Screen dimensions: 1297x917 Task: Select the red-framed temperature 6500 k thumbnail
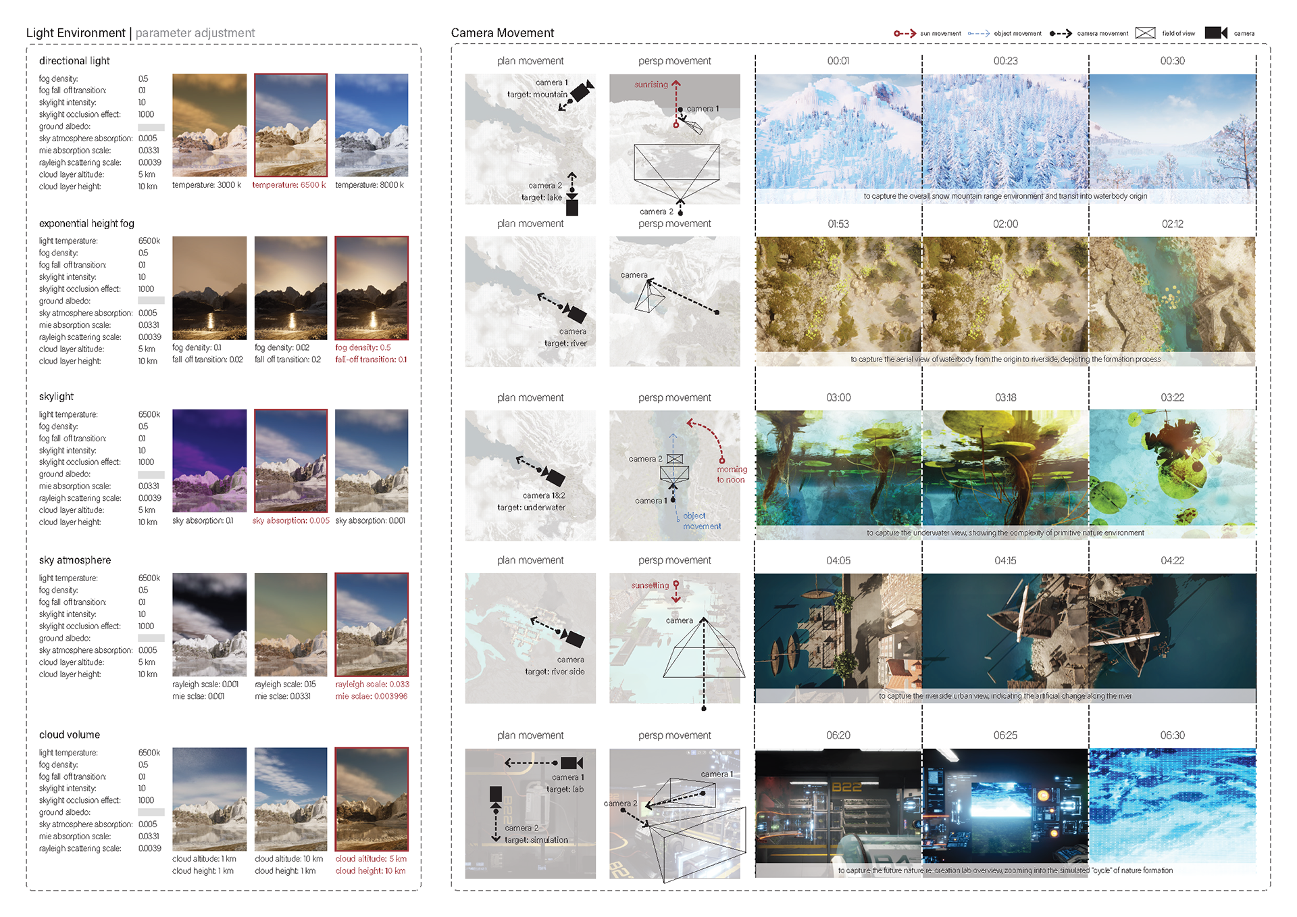(290, 125)
